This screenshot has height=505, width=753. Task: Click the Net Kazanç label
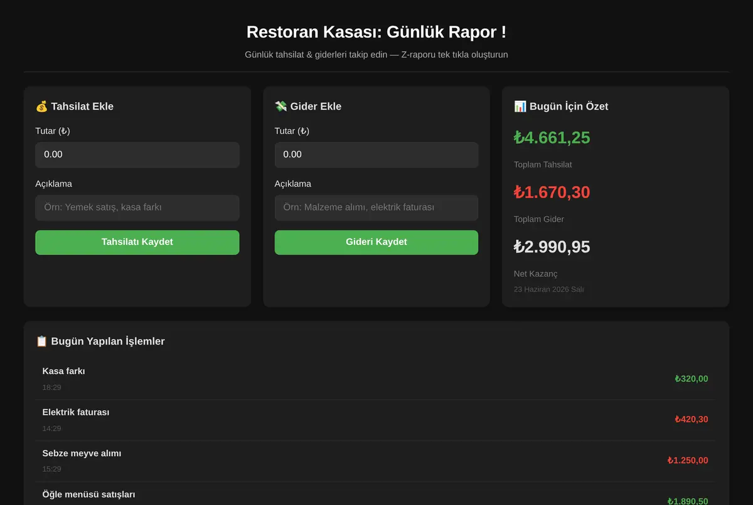click(536, 274)
